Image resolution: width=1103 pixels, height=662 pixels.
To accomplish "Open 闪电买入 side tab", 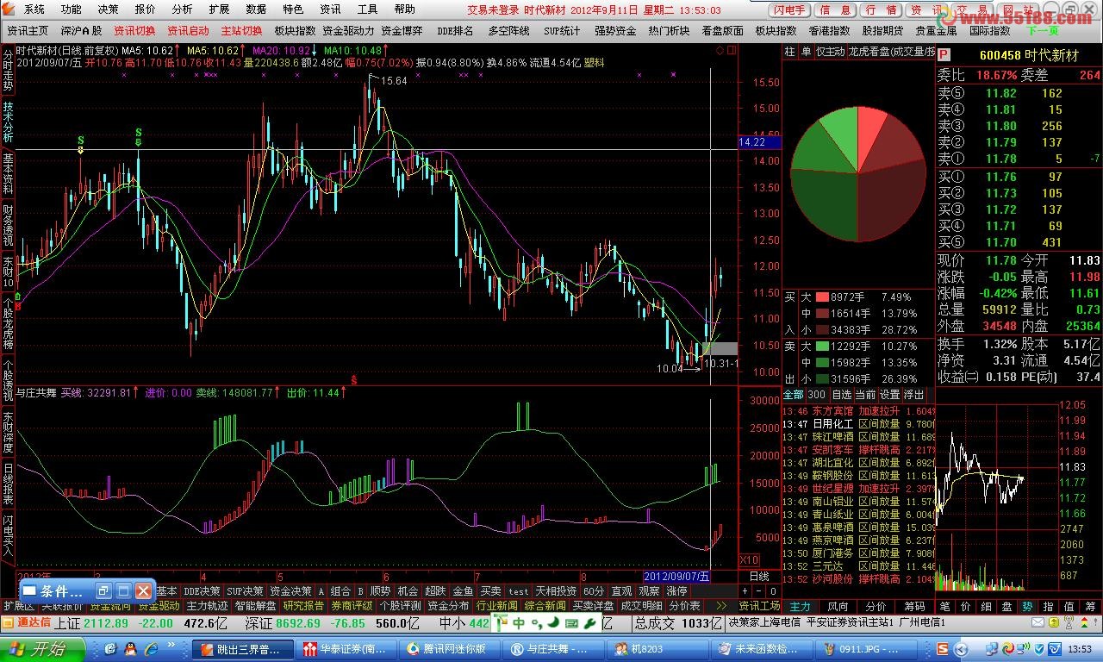I will click(8, 536).
